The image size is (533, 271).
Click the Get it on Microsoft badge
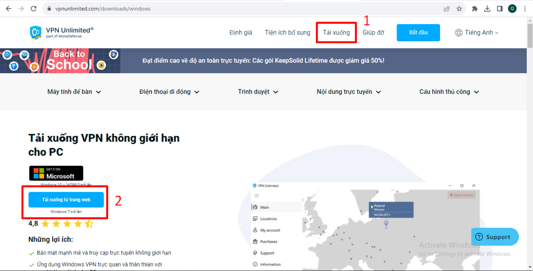(x=56, y=173)
